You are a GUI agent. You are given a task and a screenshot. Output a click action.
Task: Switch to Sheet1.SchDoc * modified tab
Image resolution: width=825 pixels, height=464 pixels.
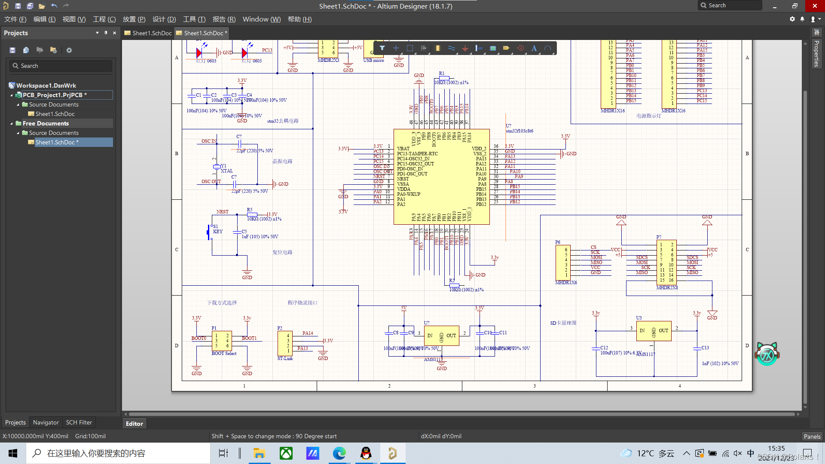point(201,33)
